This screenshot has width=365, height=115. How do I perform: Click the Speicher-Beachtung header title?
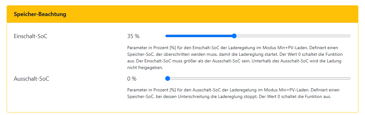tap(40, 14)
